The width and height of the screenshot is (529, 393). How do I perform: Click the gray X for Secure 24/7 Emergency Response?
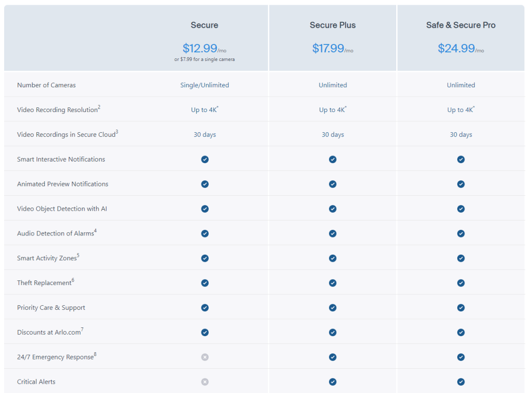[x=205, y=357]
